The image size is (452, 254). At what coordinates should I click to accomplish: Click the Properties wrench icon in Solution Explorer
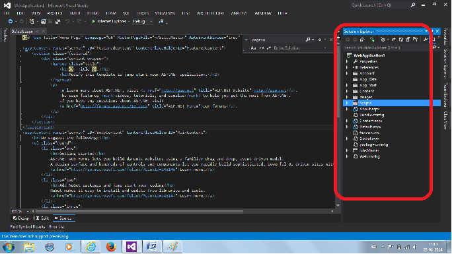click(425, 40)
